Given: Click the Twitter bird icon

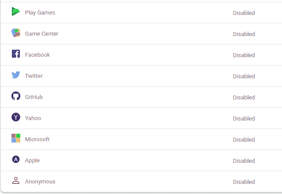Looking at the screenshot, I should [x=16, y=75].
